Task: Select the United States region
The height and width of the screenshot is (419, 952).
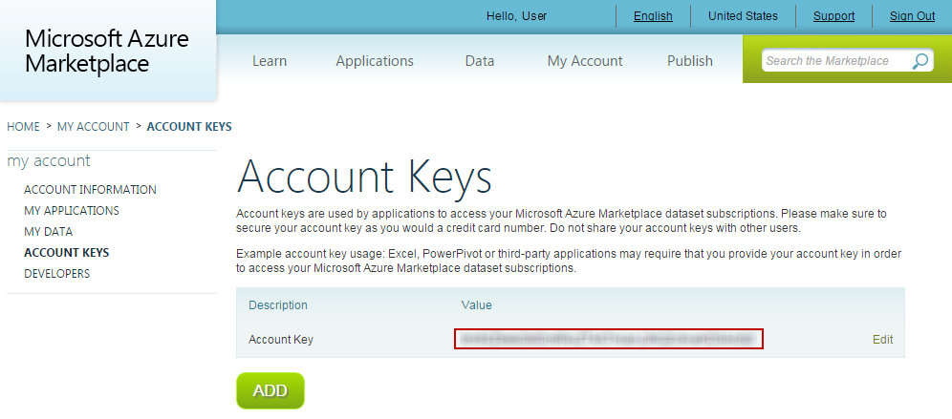Action: point(743,16)
